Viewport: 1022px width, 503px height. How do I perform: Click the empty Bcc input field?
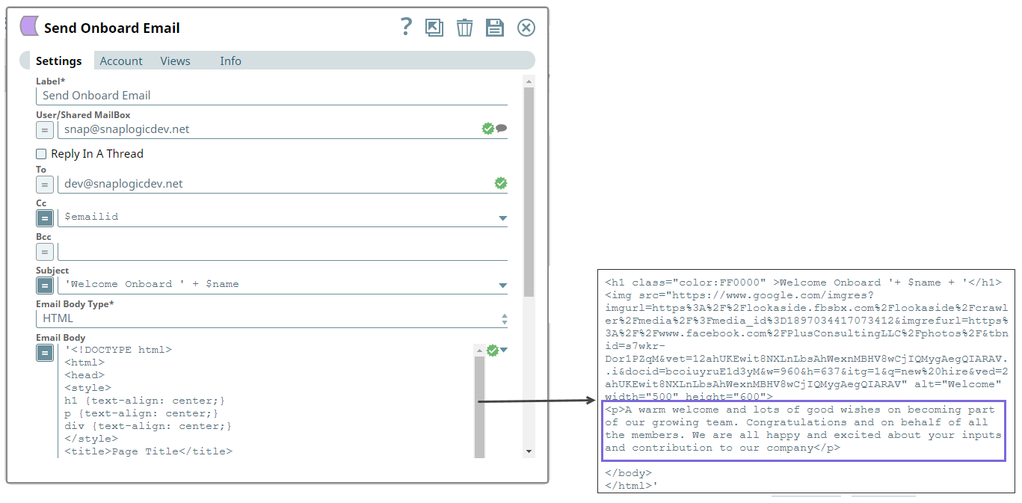(x=283, y=251)
